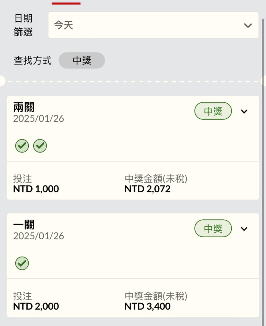This screenshot has width=266, height=326.
Task: Click the NTD 3,400 winning amount
Action: pyautogui.click(x=148, y=306)
